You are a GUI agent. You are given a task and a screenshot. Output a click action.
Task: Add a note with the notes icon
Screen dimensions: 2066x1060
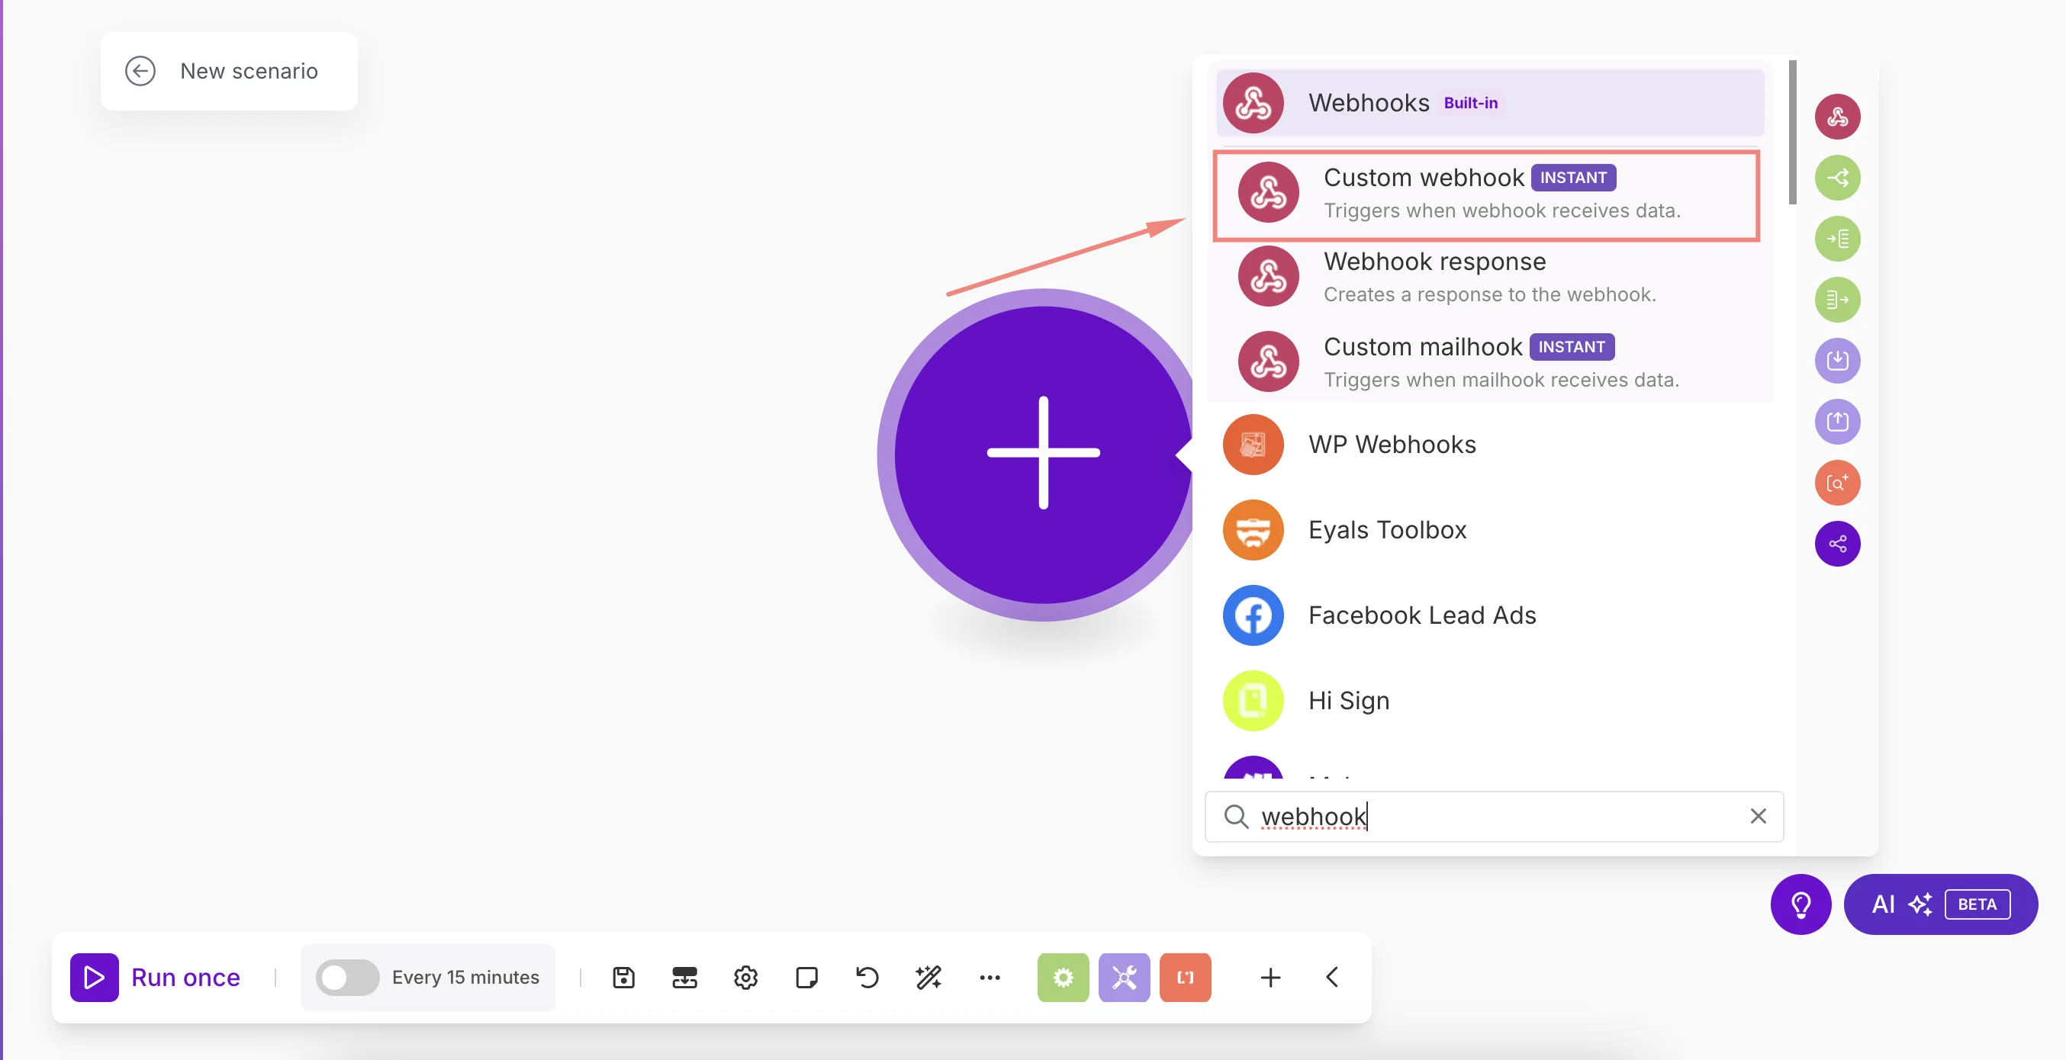[x=806, y=978]
